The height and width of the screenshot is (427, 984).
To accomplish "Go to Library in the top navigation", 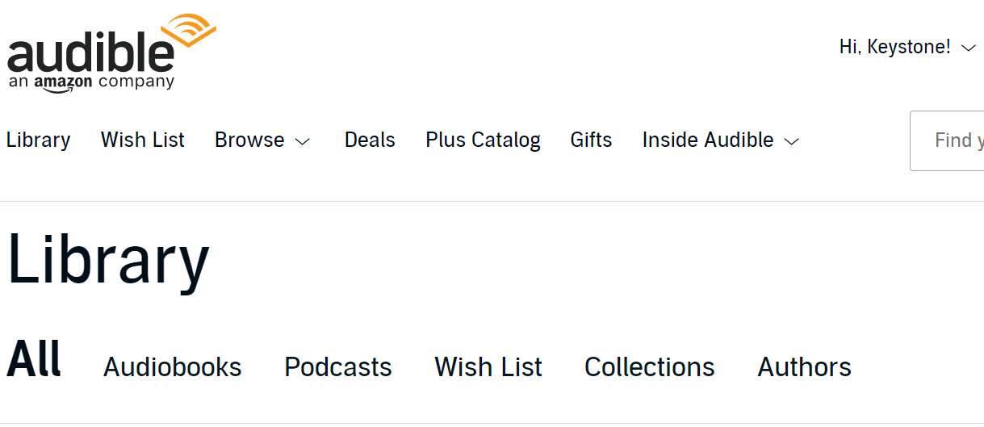I will point(38,140).
